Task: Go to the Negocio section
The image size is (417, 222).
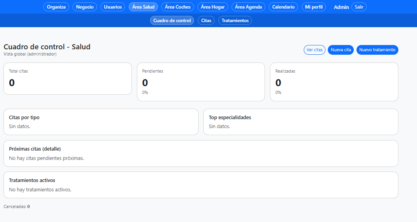Action: 85,7
